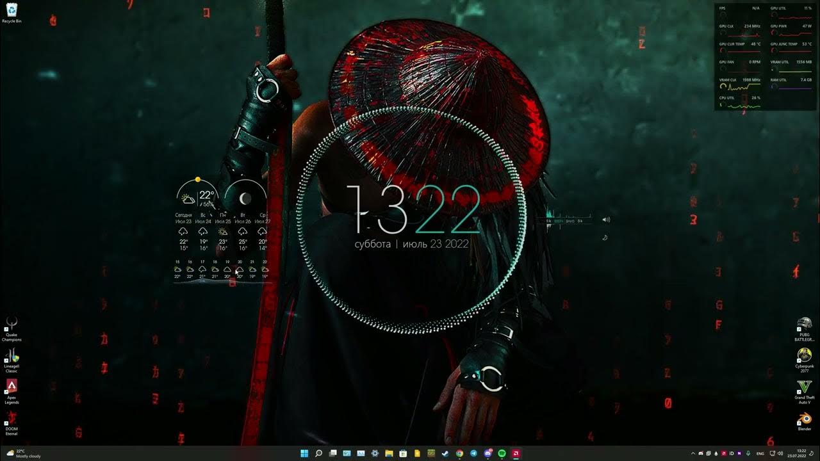Open the Windows Start menu

tap(304, 453)
